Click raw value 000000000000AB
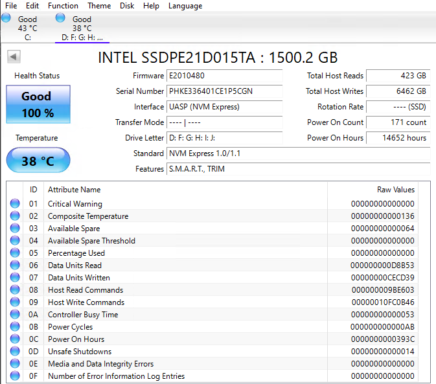This screenshot has width=436, height=384. tap(382, 327)
